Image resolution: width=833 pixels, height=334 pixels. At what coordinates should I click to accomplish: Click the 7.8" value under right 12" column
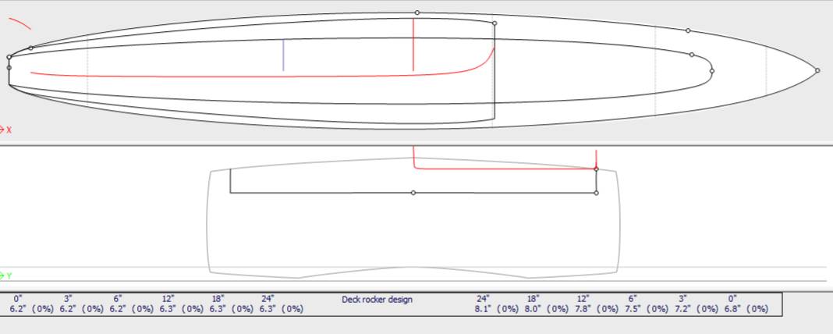click(x=583, y=309)
